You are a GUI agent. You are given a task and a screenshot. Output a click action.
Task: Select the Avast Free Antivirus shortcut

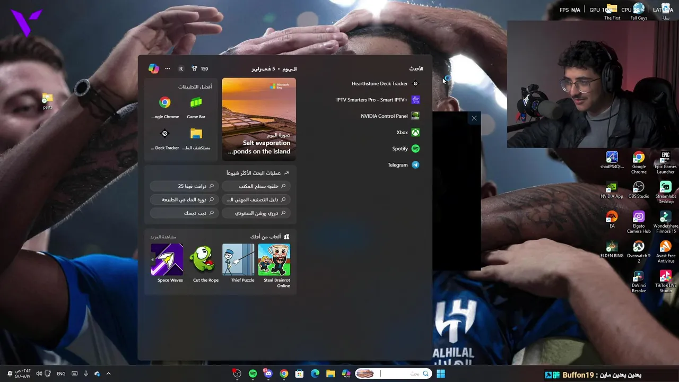(x=666, y=252)
